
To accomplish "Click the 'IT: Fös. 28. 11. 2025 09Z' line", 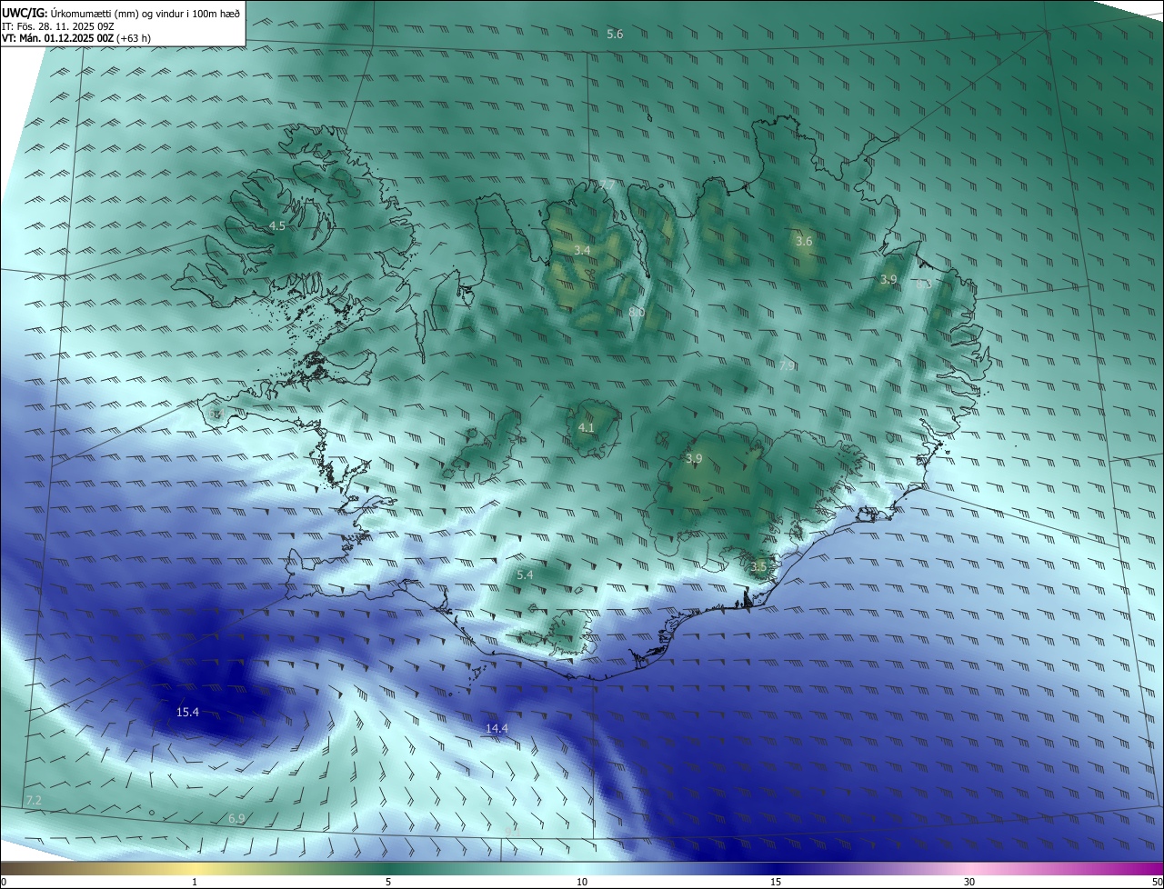I will coord(60,25).
